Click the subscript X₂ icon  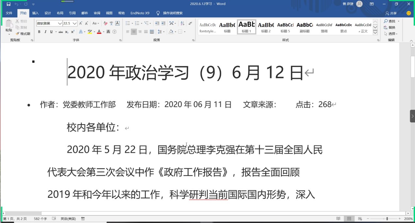67,32
